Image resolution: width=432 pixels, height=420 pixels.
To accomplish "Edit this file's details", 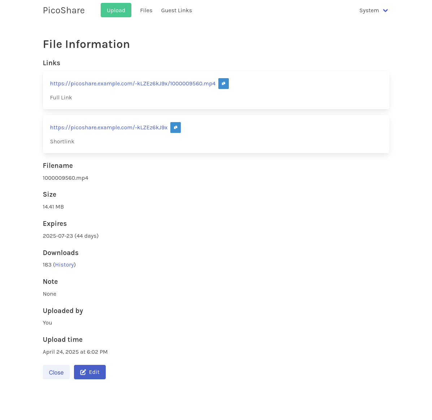I will [x=90, y=372].
